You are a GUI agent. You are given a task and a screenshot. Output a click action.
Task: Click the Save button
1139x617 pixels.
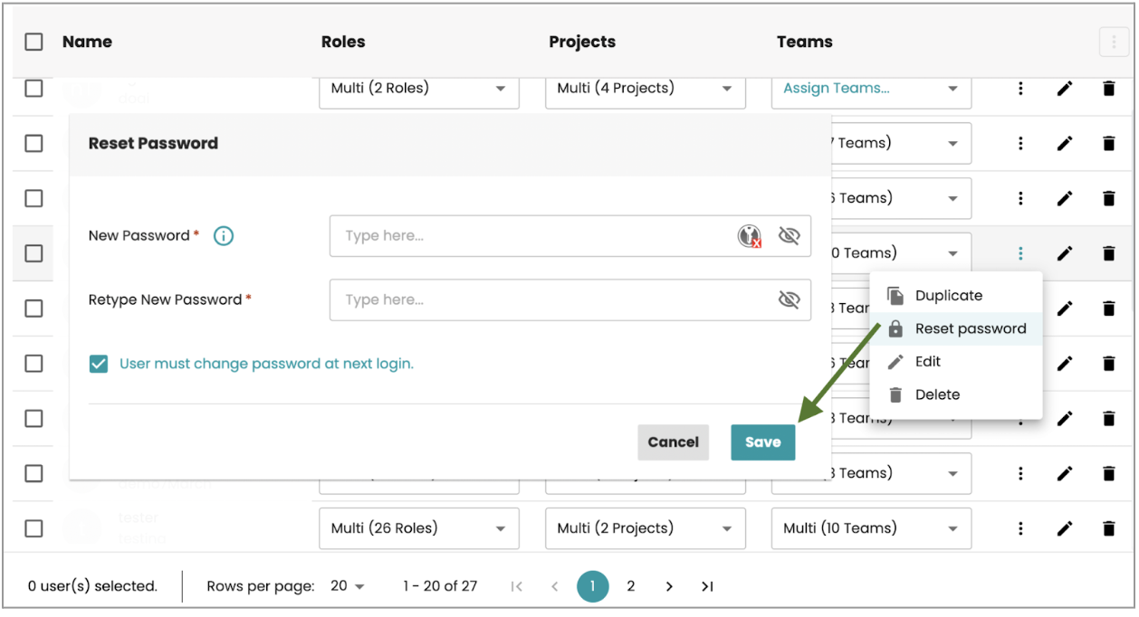tap(762, 442)
